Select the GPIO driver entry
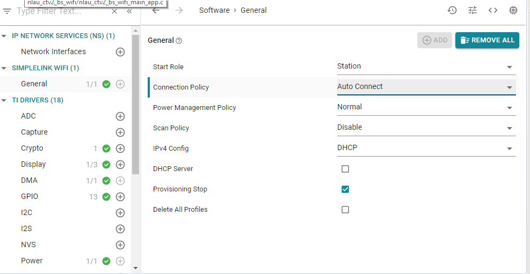This screenshot has width=530, height=274. 30,197
